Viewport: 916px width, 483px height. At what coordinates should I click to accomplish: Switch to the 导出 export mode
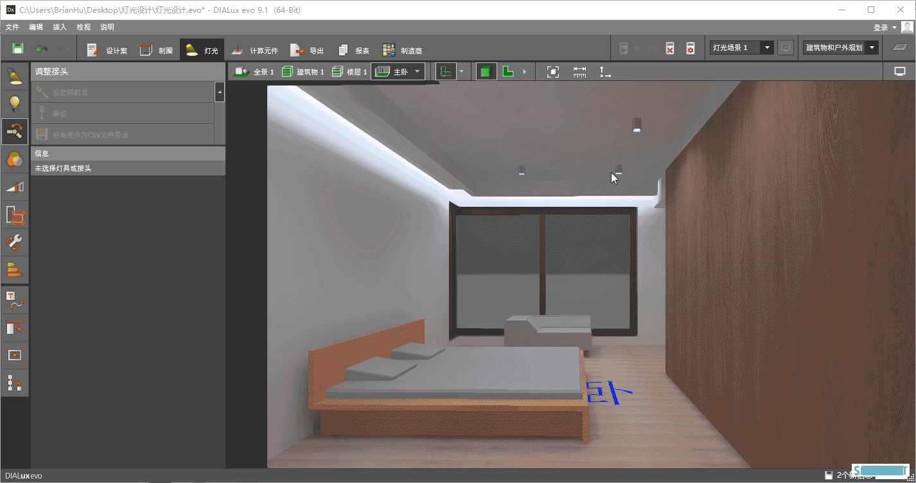point(306,49)
